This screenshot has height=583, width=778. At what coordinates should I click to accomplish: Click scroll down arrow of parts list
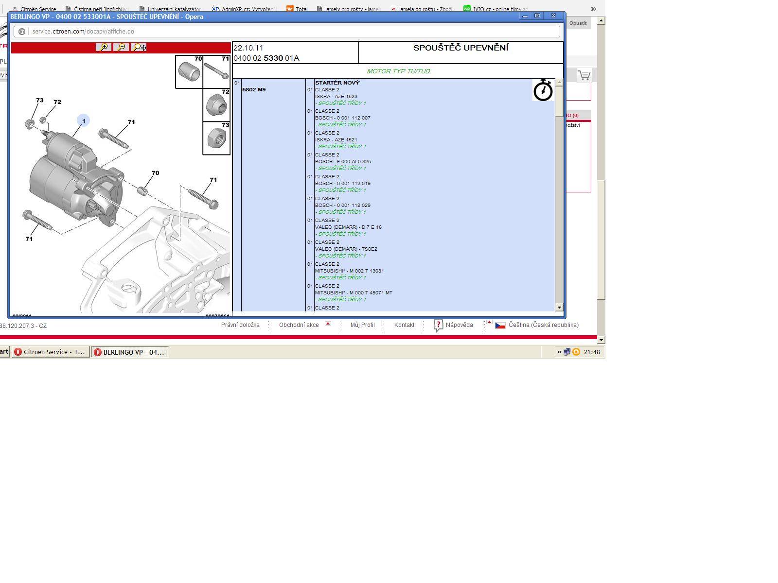[559, 307]
